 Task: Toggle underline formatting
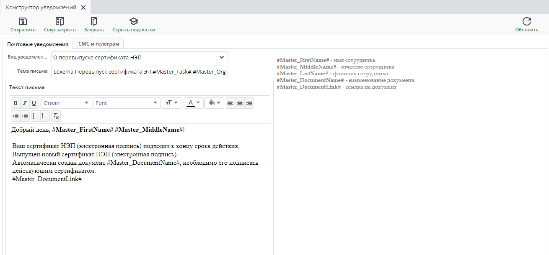coord(34,103)
